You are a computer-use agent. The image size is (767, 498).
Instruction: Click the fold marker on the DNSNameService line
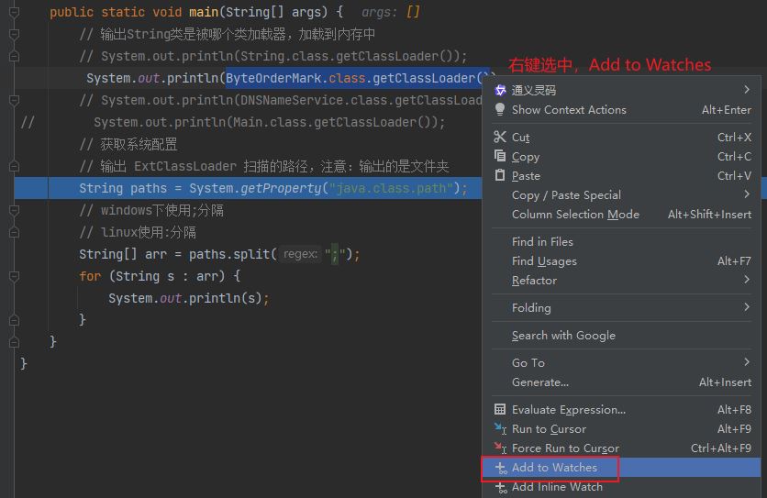14,100
